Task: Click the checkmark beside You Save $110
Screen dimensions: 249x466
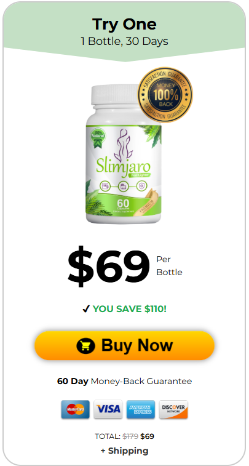Action: [85, 309]
